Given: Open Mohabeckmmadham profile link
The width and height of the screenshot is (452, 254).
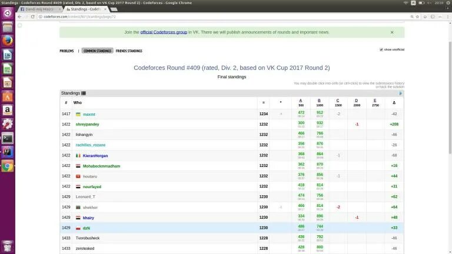Looking at the screenshot, I should pyautogui.click(x=101, y=166).
